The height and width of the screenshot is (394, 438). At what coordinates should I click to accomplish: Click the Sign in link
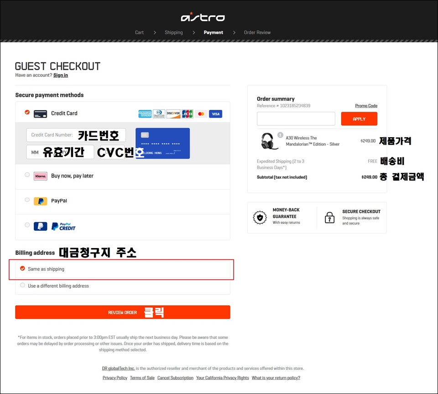pos(61,75)
